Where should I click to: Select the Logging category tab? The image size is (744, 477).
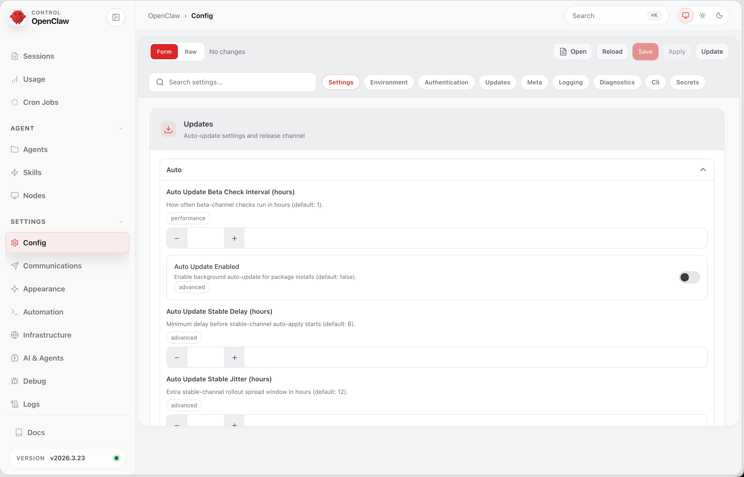[571, 82]
